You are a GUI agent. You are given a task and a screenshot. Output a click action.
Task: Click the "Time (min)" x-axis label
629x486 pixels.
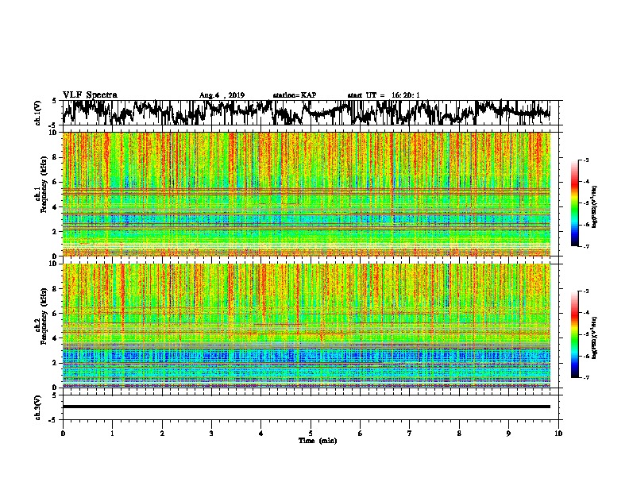(318, 441)
